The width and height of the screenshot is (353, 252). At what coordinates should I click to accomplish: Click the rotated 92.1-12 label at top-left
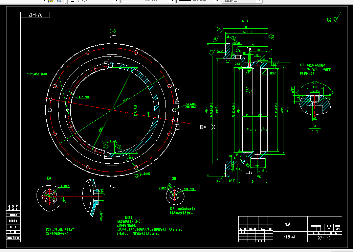(36, 15)
